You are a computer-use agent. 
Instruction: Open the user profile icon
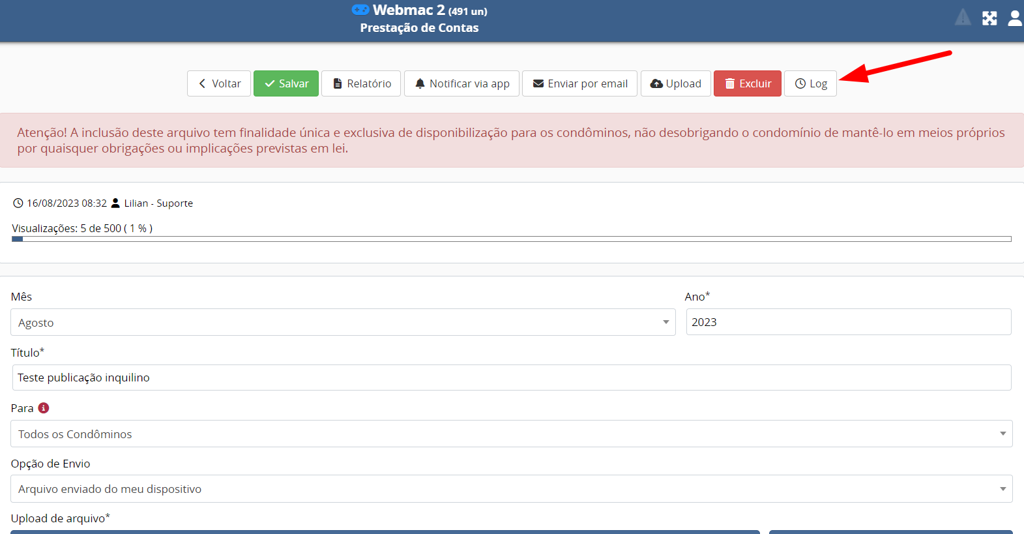coord(1015,18)
